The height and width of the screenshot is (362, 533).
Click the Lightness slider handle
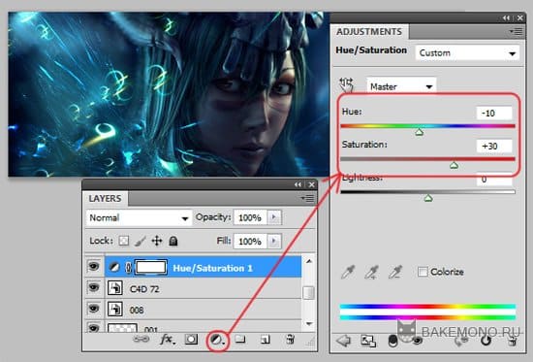pyautogui.click(x=428, y=198)
